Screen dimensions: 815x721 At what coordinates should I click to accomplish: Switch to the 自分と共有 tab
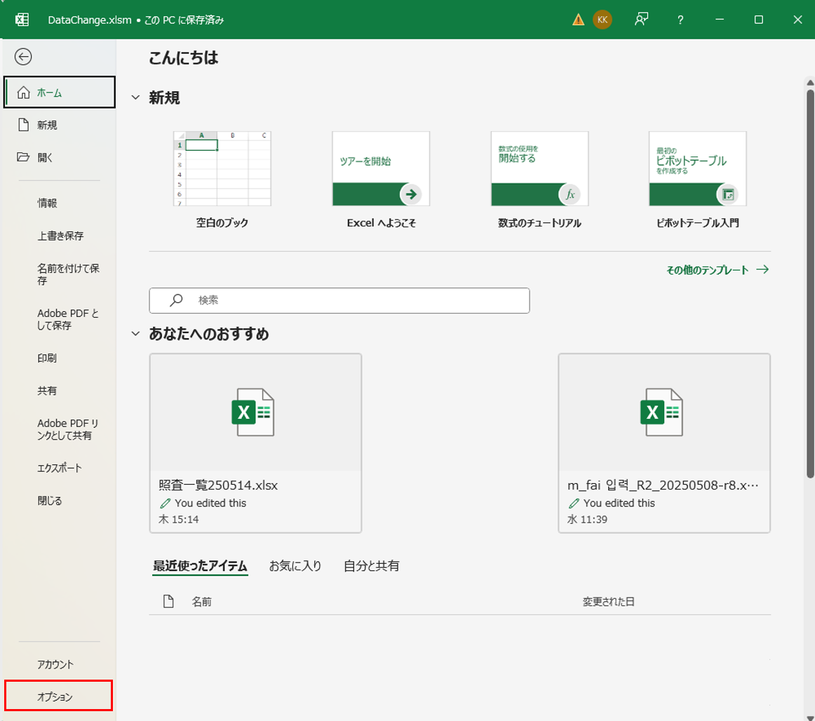click(x=372, y=565)
